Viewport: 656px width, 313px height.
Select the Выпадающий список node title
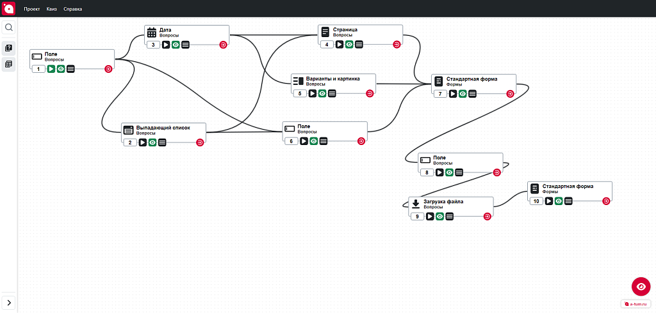point(163,128)
